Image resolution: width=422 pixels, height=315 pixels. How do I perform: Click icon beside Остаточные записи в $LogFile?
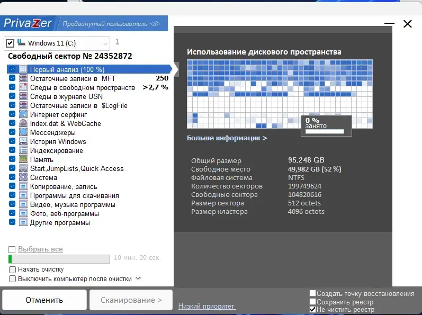click(x=23, y=105)
